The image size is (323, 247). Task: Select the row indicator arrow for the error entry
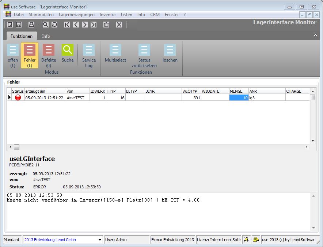click(x=9, y=97)
